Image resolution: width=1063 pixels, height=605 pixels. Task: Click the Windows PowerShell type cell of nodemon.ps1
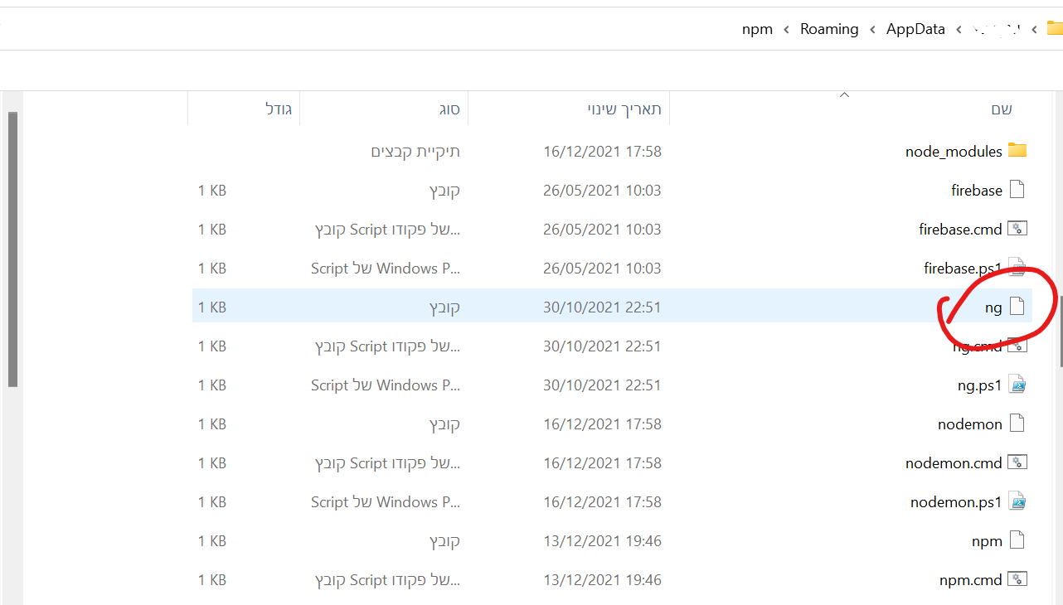[386, 502]
